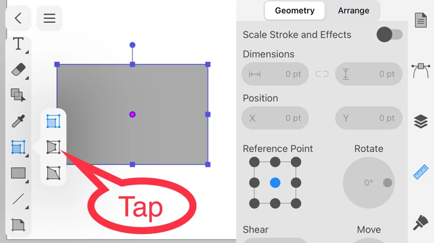Select the top-left reference point

[x=254, y=162]
